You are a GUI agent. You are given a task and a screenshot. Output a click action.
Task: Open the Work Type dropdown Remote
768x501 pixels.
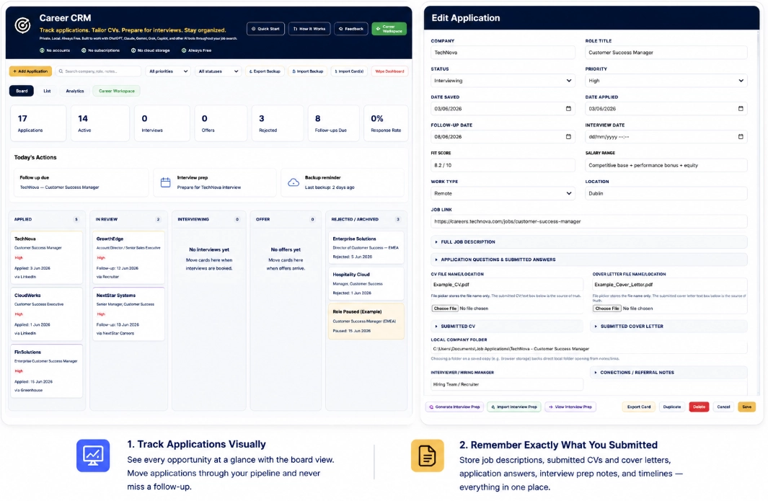tap(503, 193)
